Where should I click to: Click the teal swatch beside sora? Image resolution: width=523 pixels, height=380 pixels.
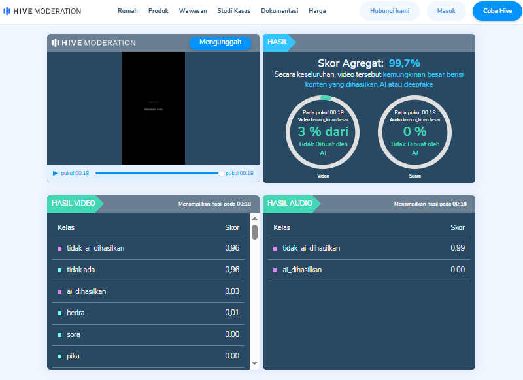(59, 335)
